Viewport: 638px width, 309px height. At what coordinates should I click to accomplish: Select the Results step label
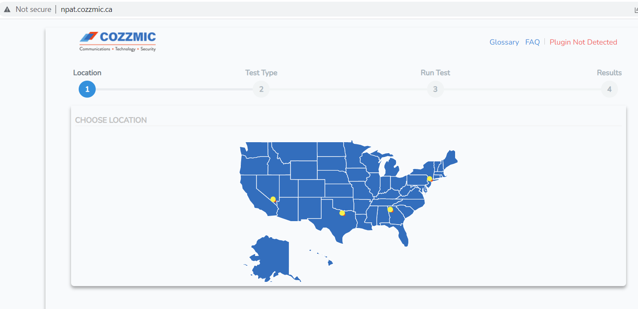[x=609, y=73]
